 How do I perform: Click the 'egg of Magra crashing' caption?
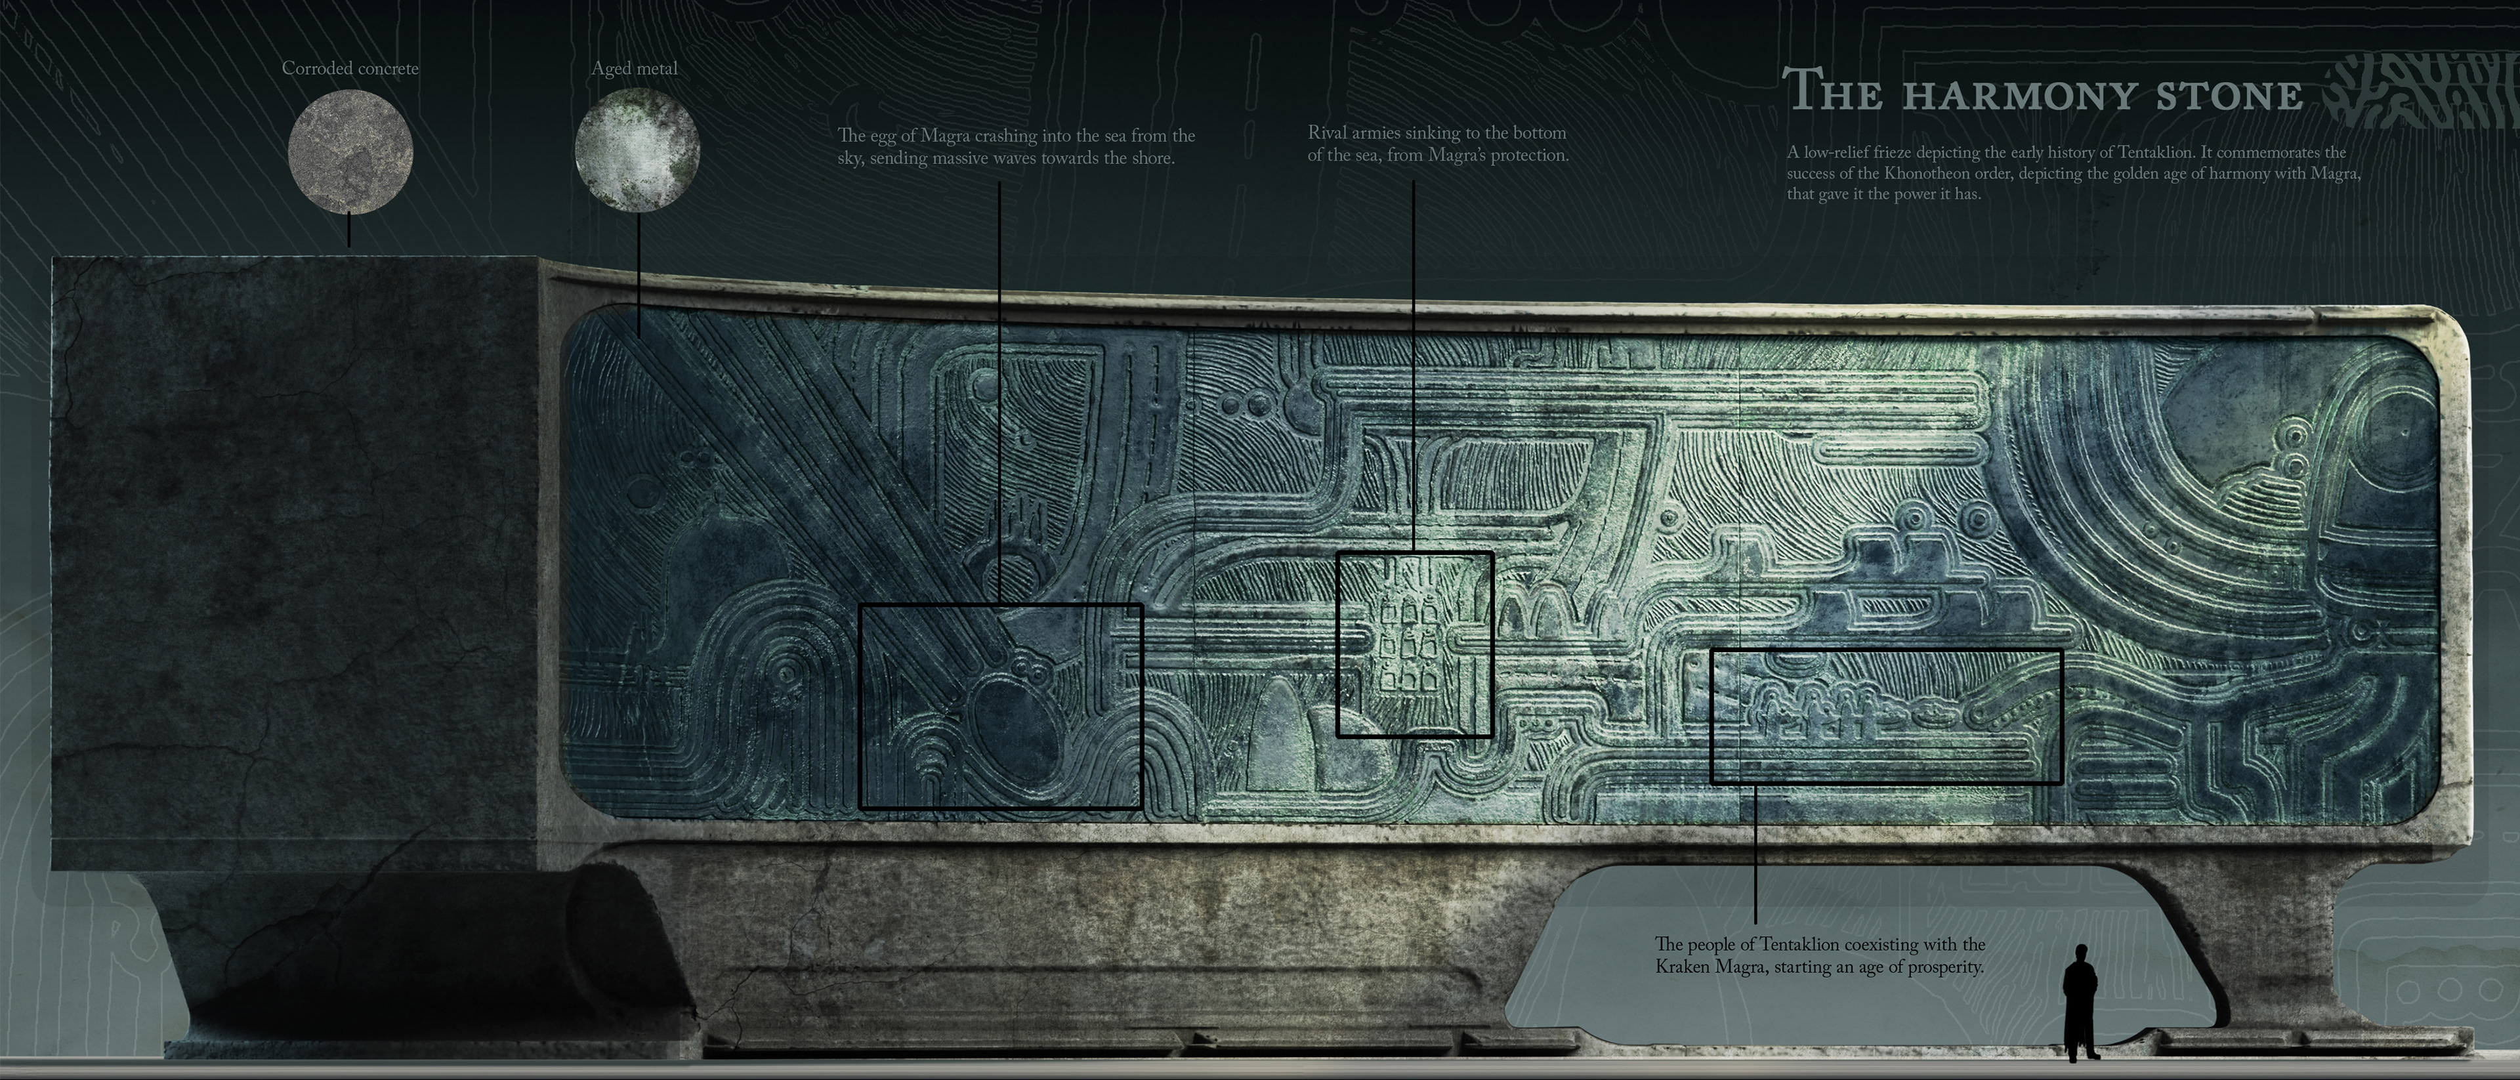[x=1015, y=147]
